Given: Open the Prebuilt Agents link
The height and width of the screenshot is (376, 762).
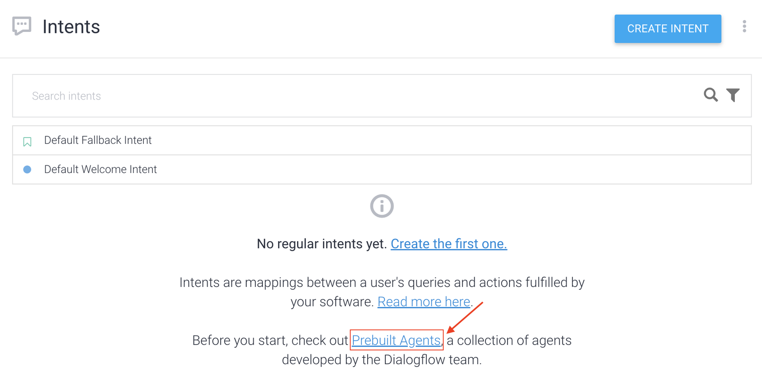Looking at the screenshot, I should [x=397, y=340].
